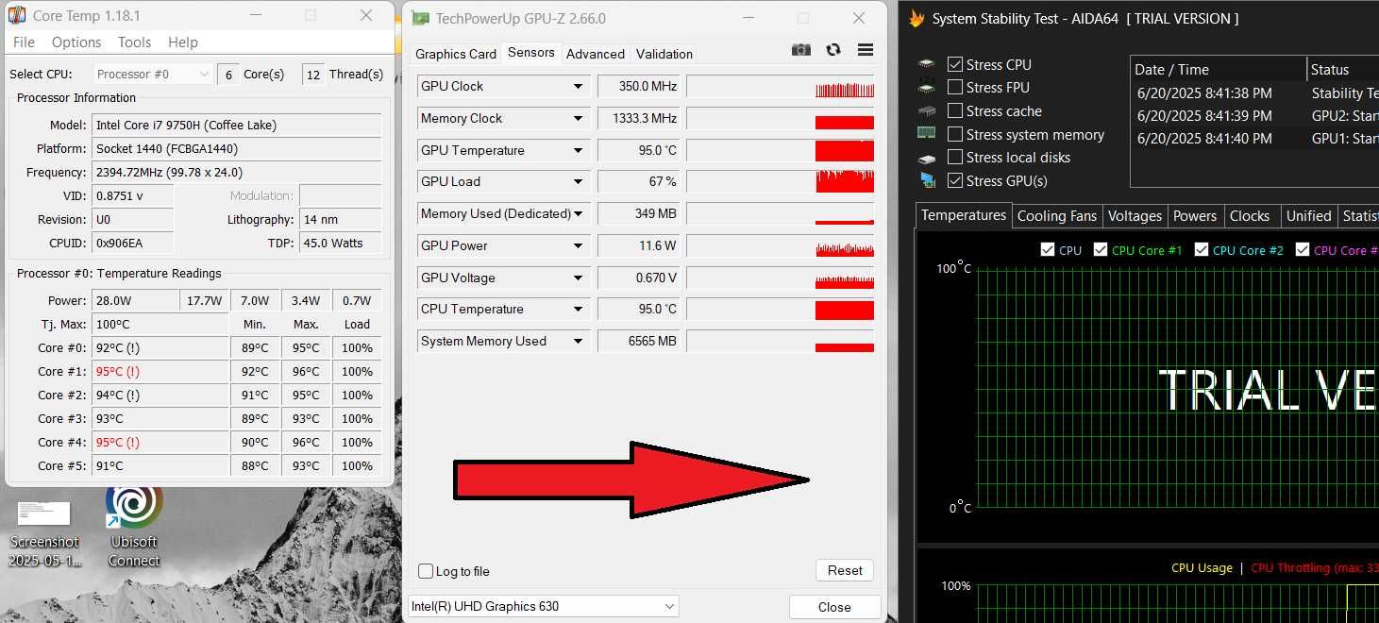Viewport: 1379px width, 623px height.
Task: Click the GPU-Z screenshot camera icon
Action: click(800, 50)
